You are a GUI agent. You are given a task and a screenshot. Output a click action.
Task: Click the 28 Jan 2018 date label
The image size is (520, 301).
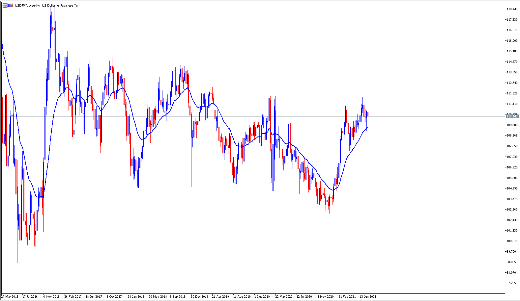click(x=136, y=297)
